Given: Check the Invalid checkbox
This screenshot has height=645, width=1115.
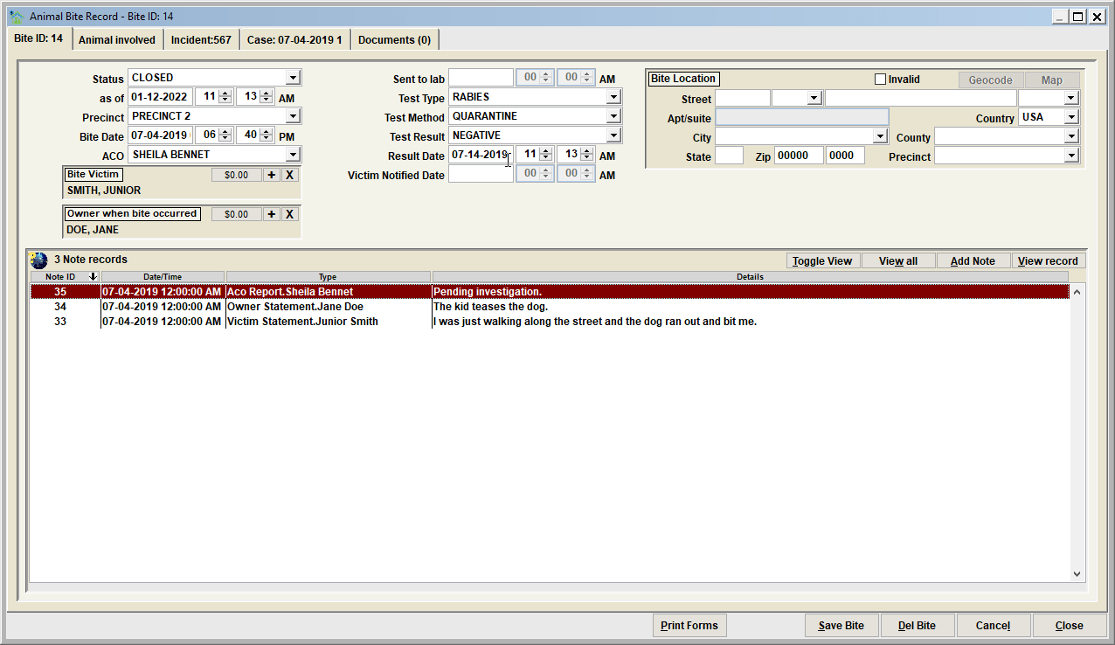Looking at the screenshot, I should 881,80.
